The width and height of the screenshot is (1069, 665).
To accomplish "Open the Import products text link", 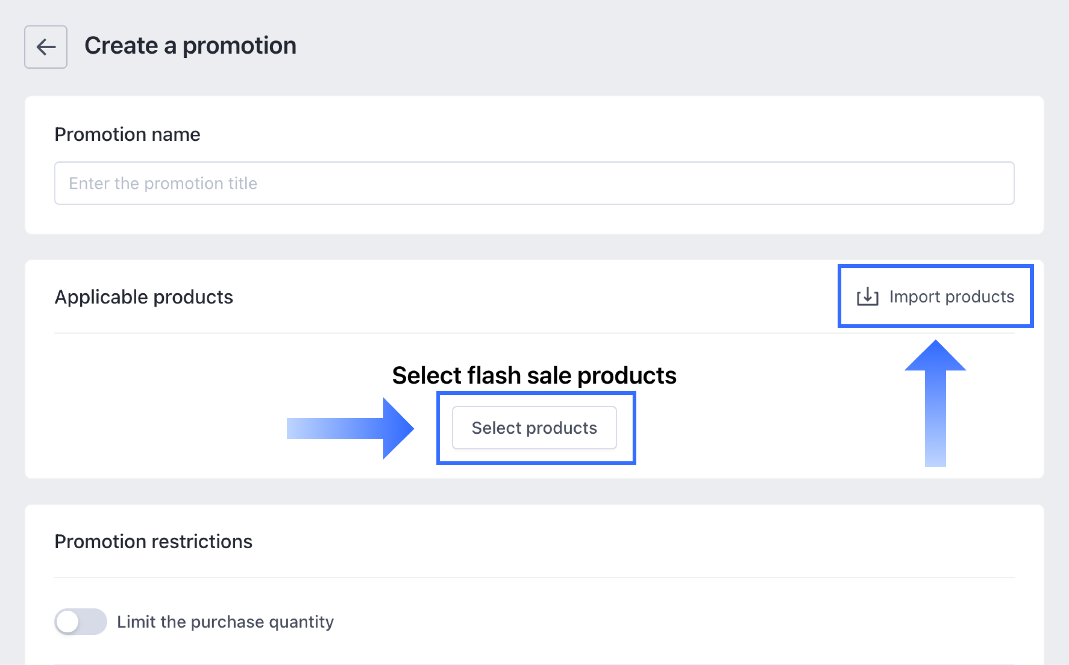I will [x=952, y=297].
